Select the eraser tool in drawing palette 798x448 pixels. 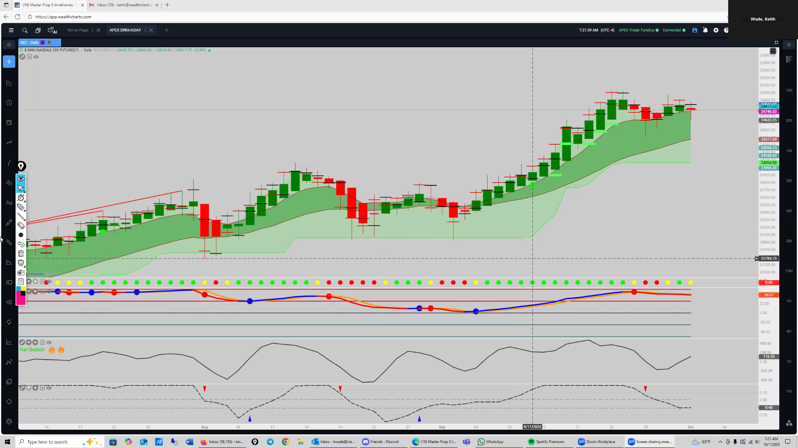pos(21,226)
